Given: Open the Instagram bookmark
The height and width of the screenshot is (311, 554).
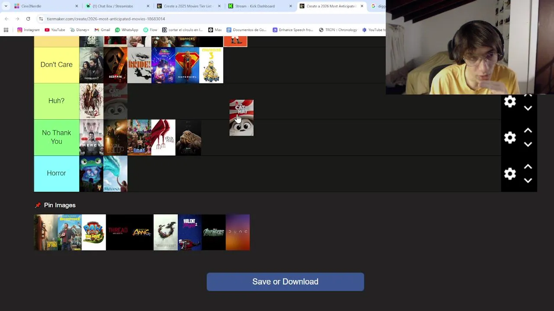Looking at the screenshot, I should 29,30.
